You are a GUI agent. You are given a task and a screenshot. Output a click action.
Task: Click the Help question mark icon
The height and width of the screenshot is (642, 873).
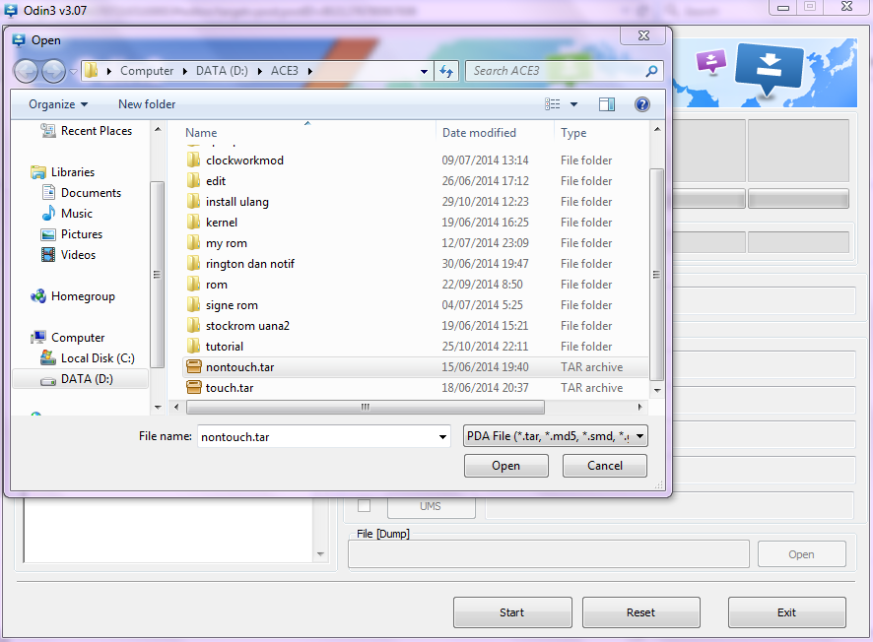tap(642, 104)
